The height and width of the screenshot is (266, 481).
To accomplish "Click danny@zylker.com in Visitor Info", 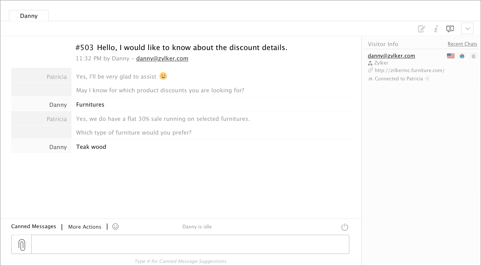I will click(391, 56).
